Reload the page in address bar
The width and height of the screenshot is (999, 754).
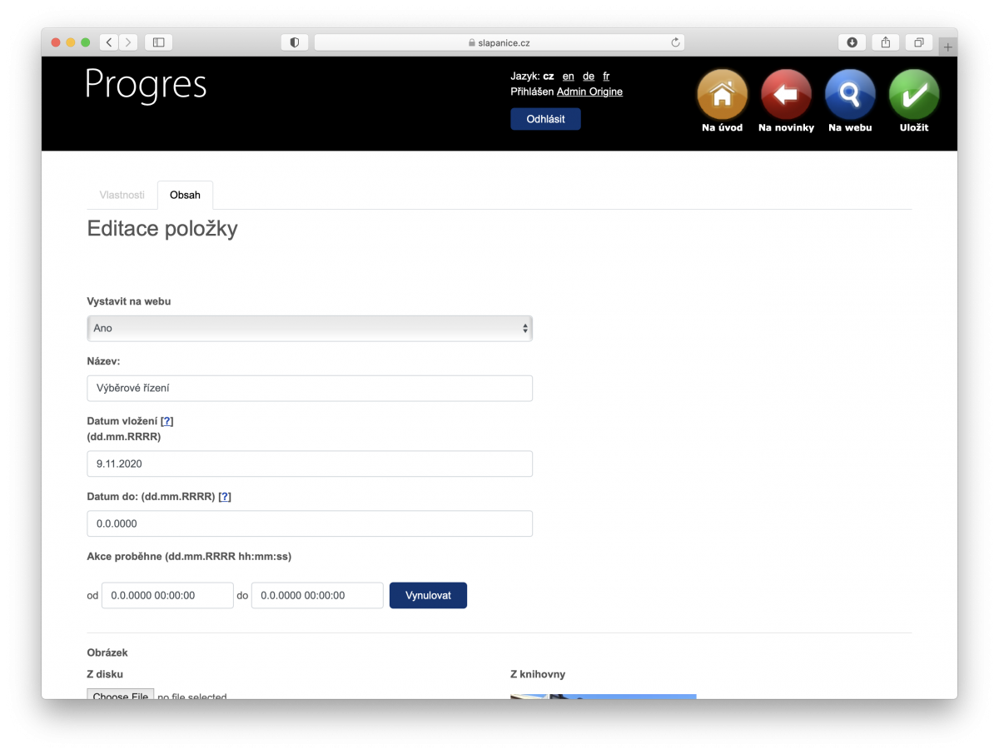click(676, 42)
